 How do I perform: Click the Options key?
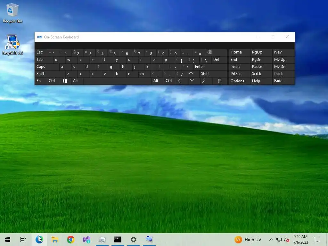click(x=239, y=81)
